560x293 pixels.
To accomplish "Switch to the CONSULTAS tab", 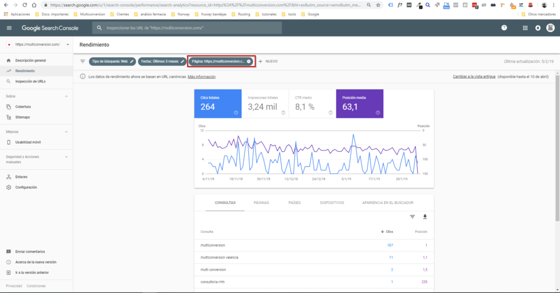I will pos(225,203).
